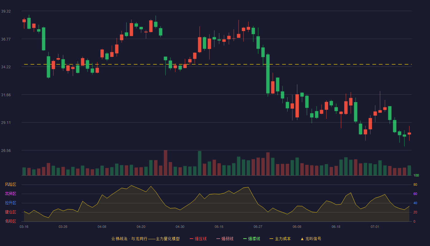Hide the 主力成本 series via legend label
The height and width of the screenshot is (246, 430).
283,239
